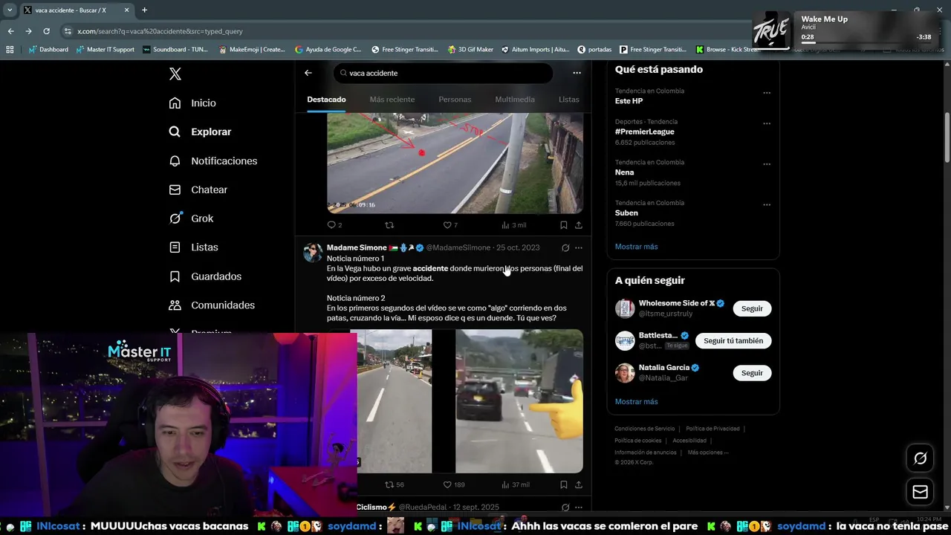Open Guardados bookmarks in the sidebar
The width and height of the screenshot is (951, 535).
205,276
